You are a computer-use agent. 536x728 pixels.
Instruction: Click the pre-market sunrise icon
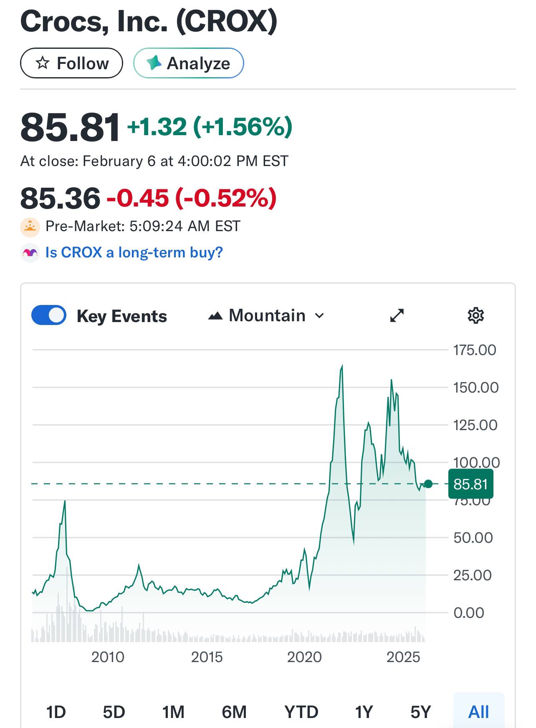click(x=30, y=227)
